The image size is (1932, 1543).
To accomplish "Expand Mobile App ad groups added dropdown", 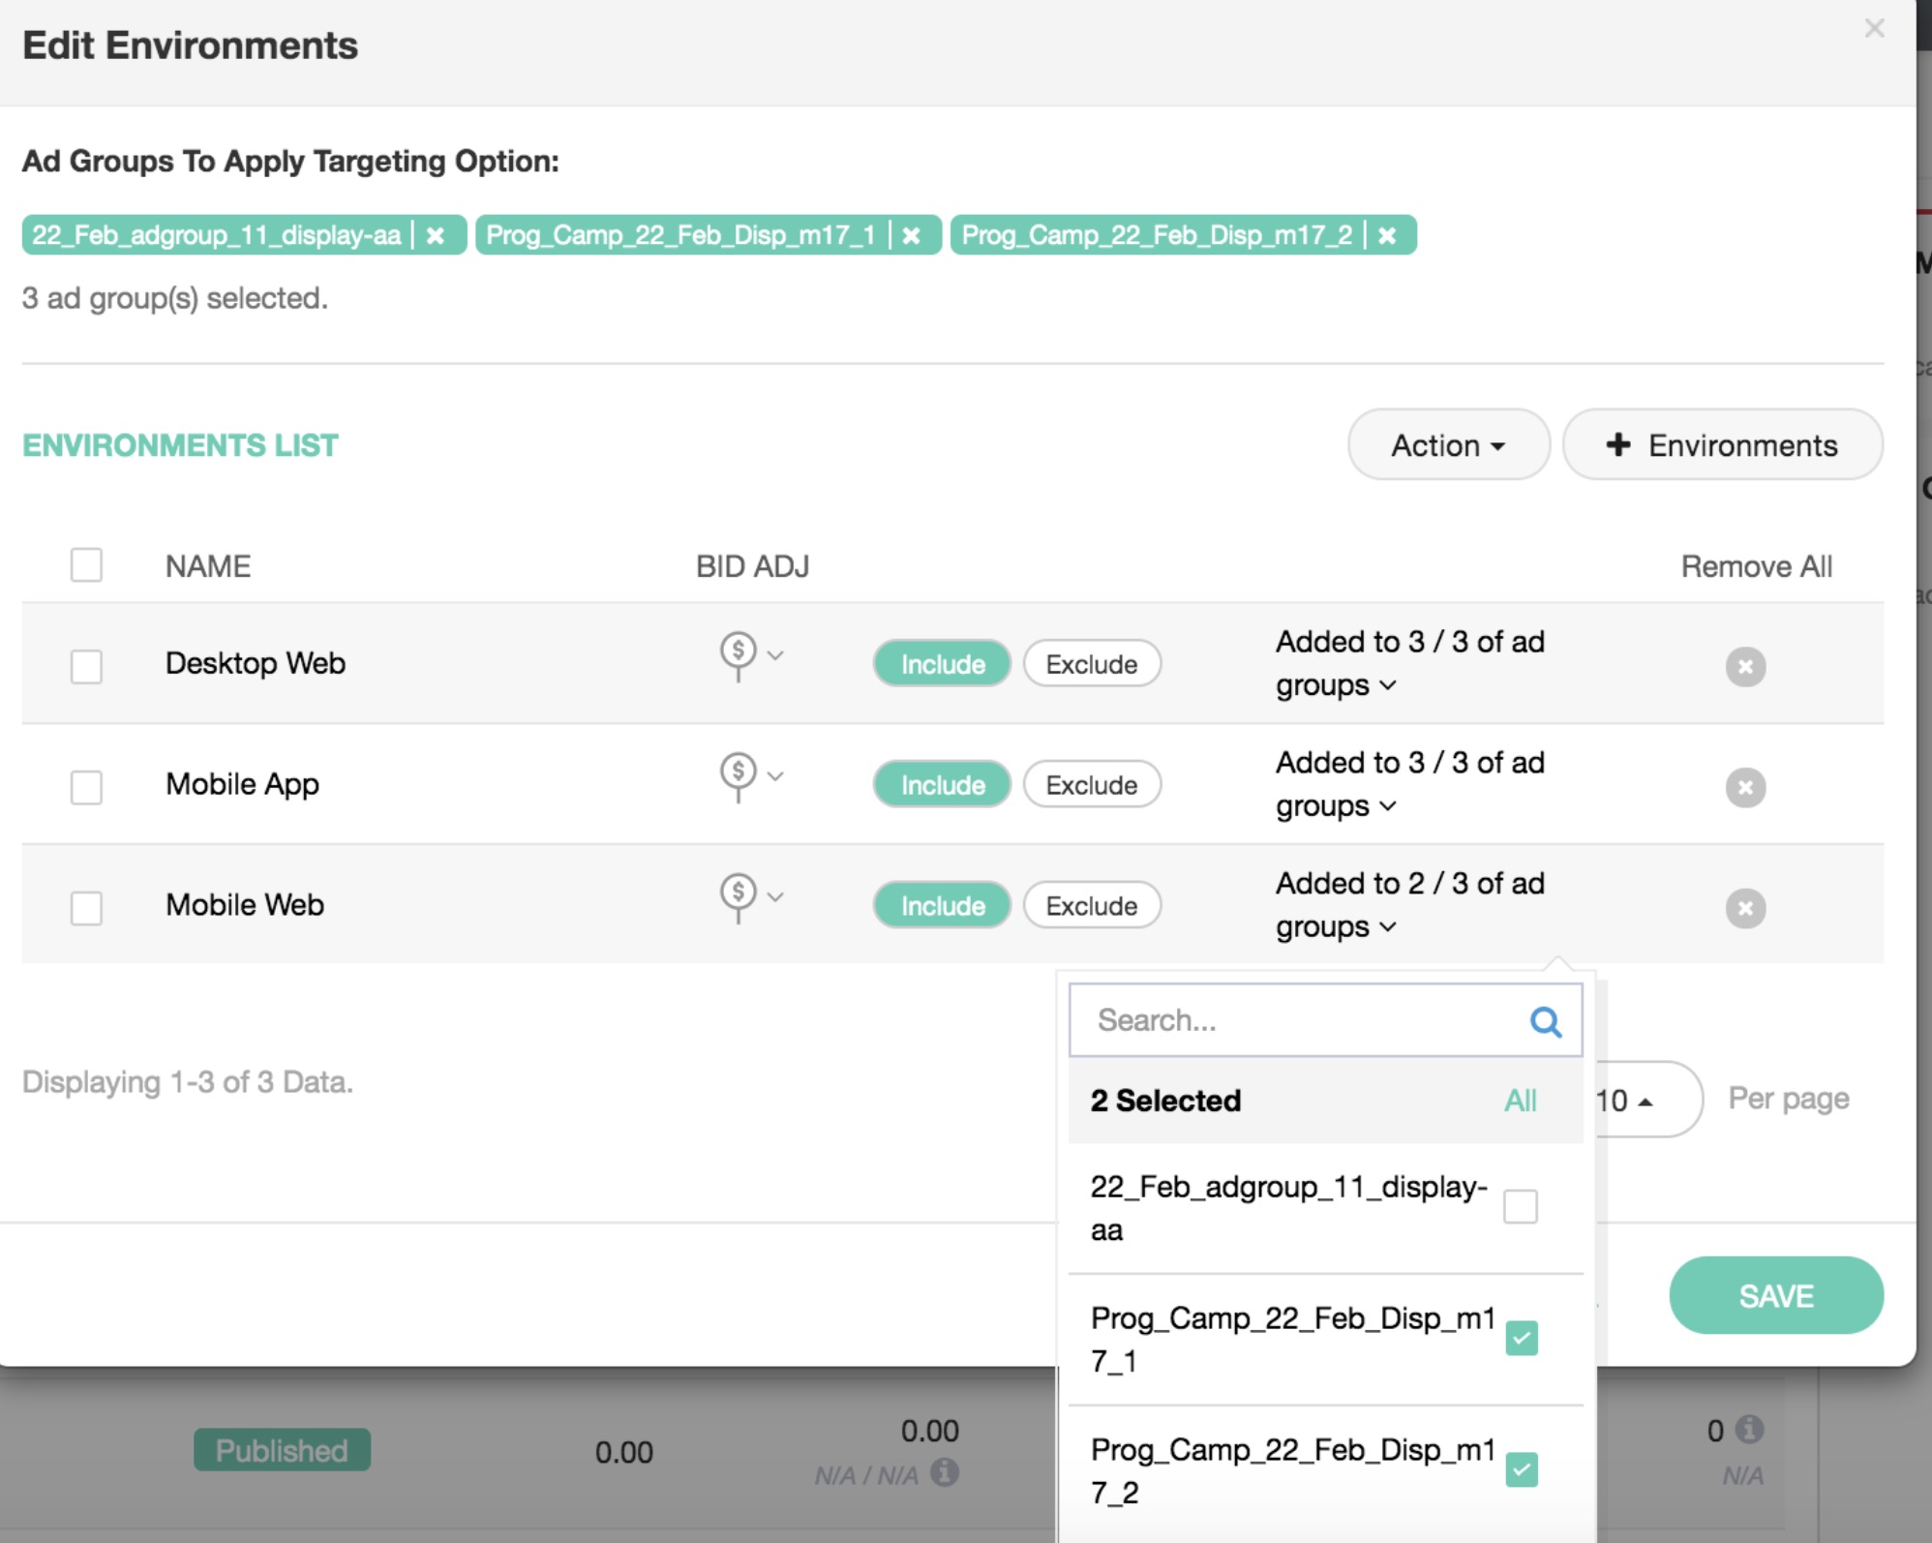I will (1388, 805).
